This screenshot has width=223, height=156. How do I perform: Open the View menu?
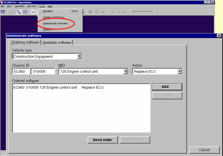pyautogui.click(x=9, y=6)
